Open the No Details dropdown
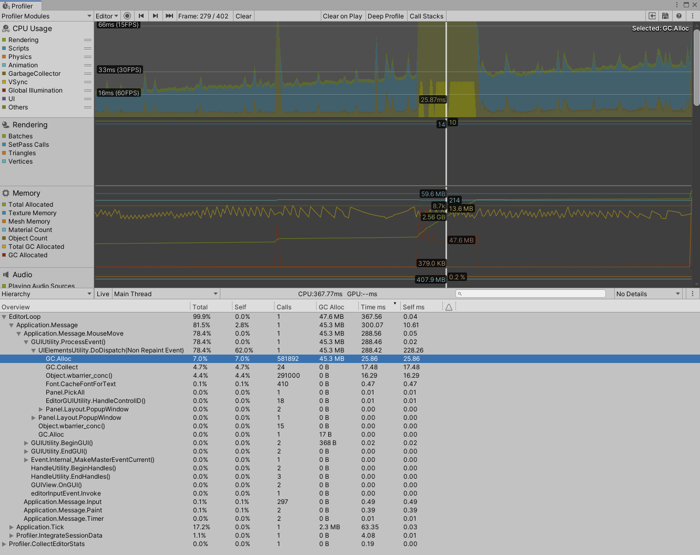This screenshot has height=555, width=700. (x=647, y=294)
